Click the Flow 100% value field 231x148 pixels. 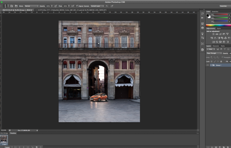click(65, 6)
